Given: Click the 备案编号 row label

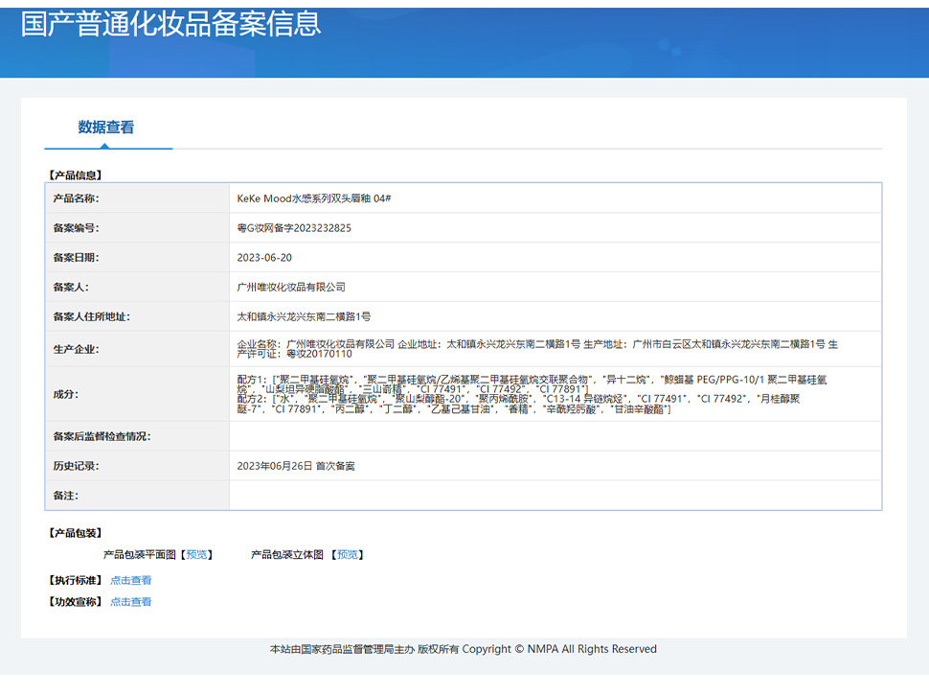Looking at the screenshot, I should tap(77, 228).
